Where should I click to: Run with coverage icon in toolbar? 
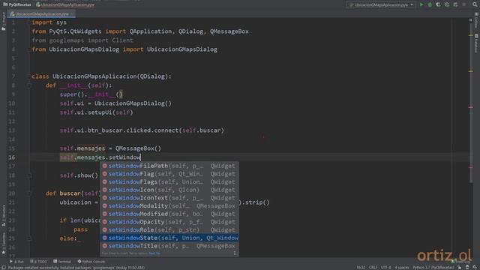pyautogui.click(x=438, y=4)
